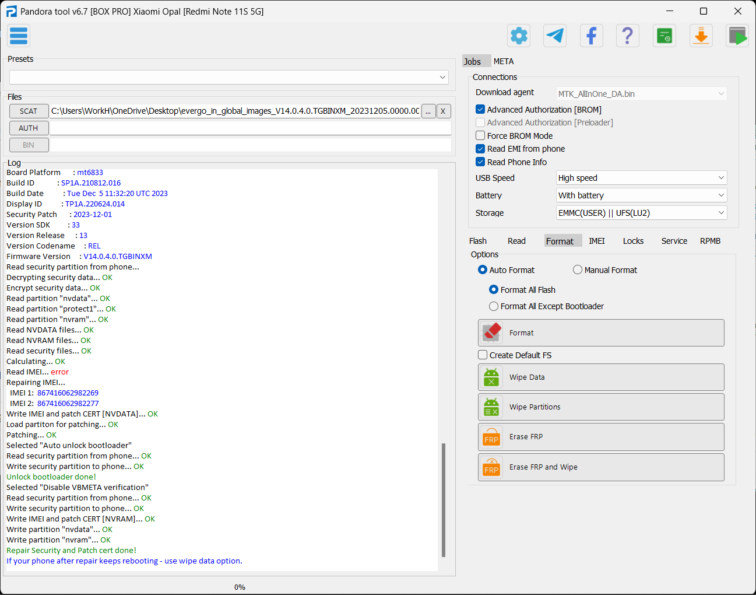756x595 pixels.
Task: Click the "Selected Disable VBMETA verification" log line
Action: pos(78,487)
